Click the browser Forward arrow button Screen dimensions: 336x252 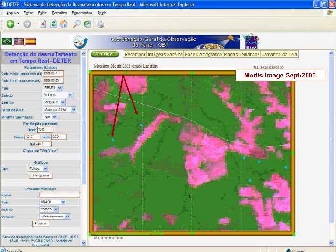pos(27,24)
